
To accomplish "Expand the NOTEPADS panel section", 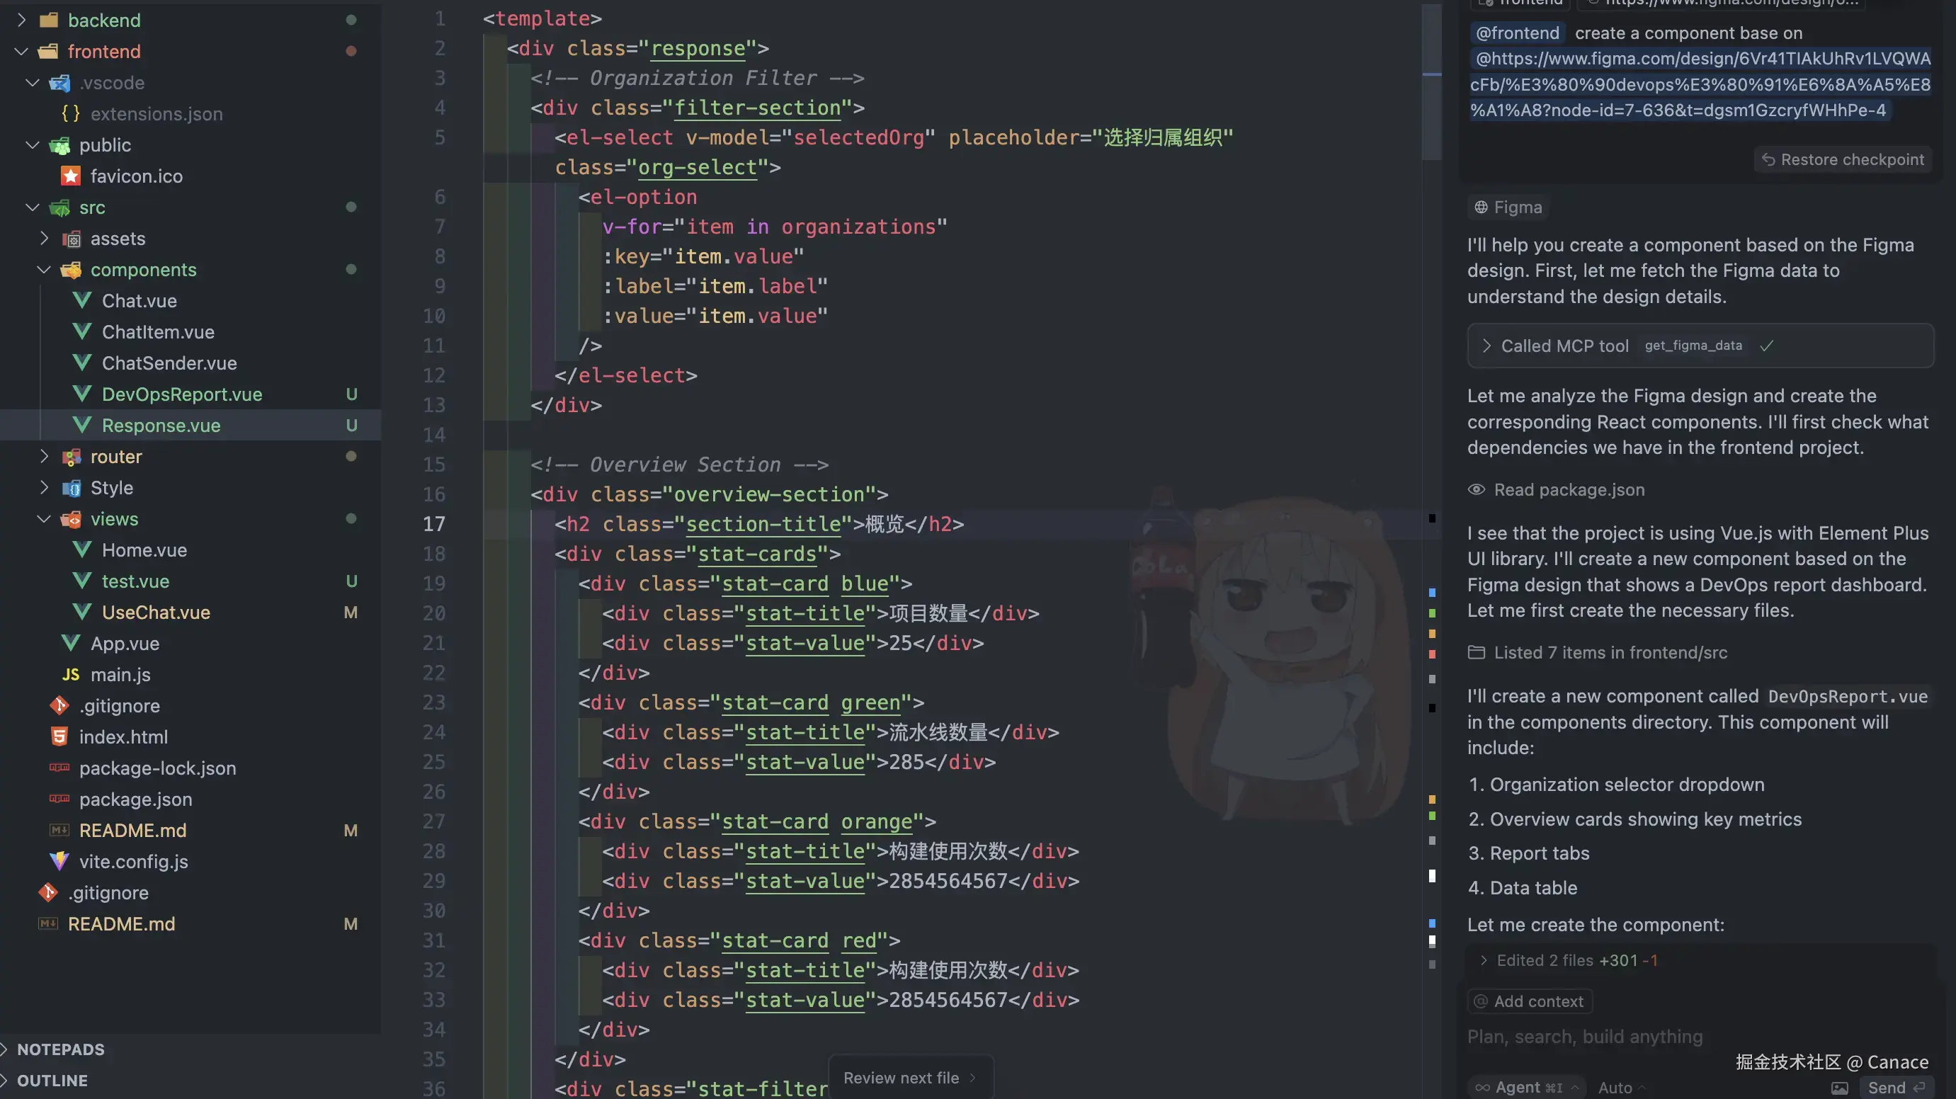I will click(x=60, y=1049).
